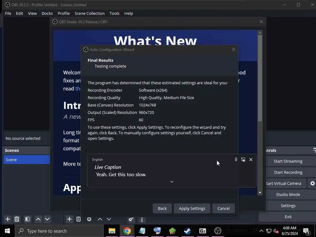
Task: Open the Tools menu
Action: click(114, 13)
